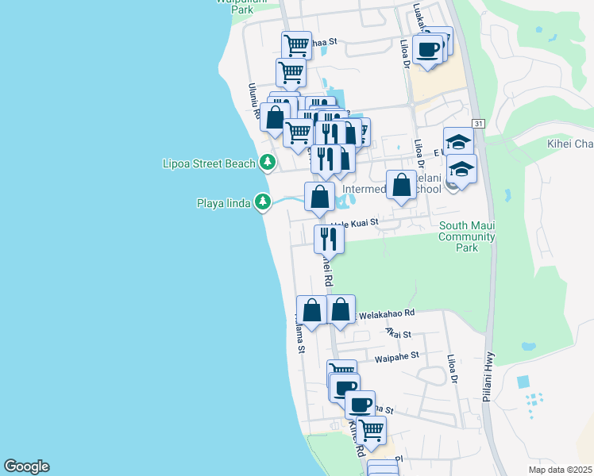Select the shopping bag marker next to the Uluniu Rd label
The image size is (594, 476).
[275, 117]
